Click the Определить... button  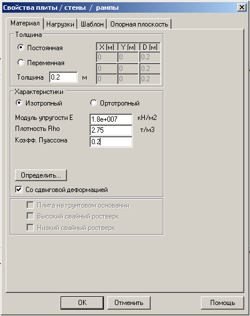41,175
